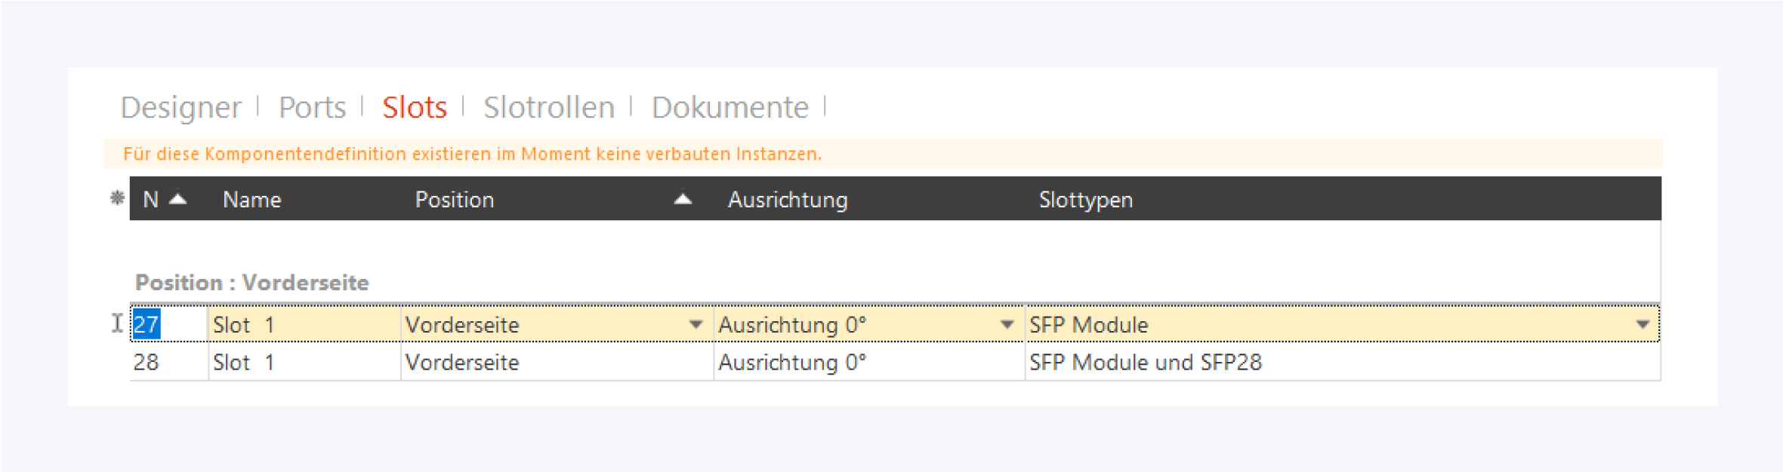Click the Slottypen column header

[1085, 200]
